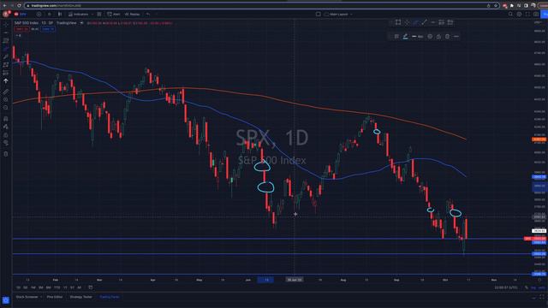Open the Stock Screener panel
This screenshot has height=308, width=548.
point(27,297)
